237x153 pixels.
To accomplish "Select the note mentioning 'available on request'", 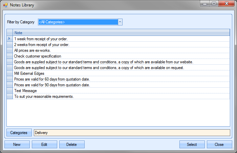I will point(99,68).
